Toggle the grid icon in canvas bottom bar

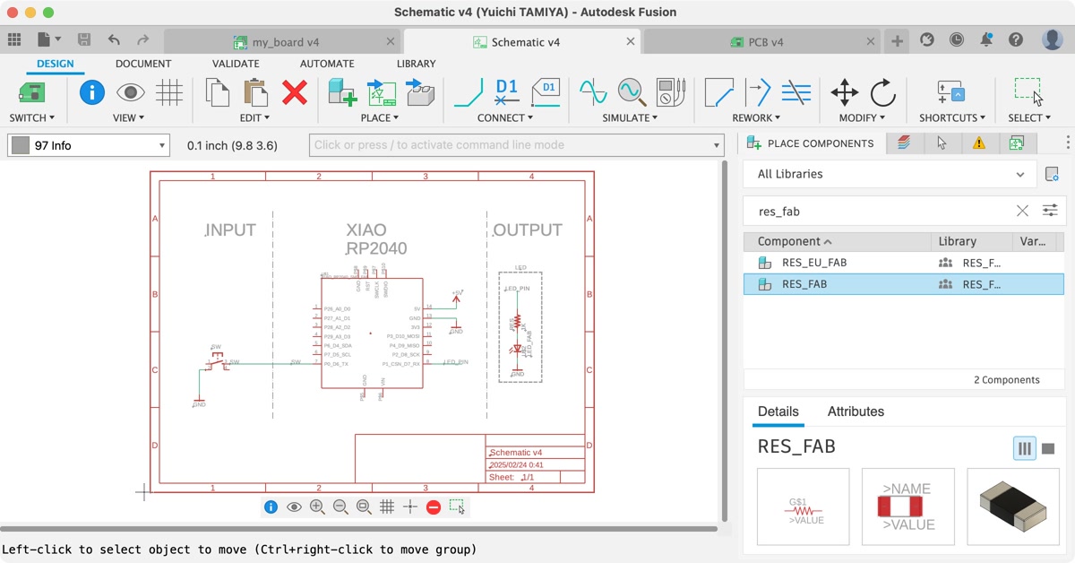point(387,507)
